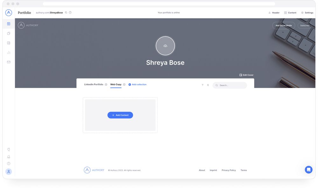Copy the portfolio URL using the copy icon
This screenshot has height=191, width=318.
66,12
